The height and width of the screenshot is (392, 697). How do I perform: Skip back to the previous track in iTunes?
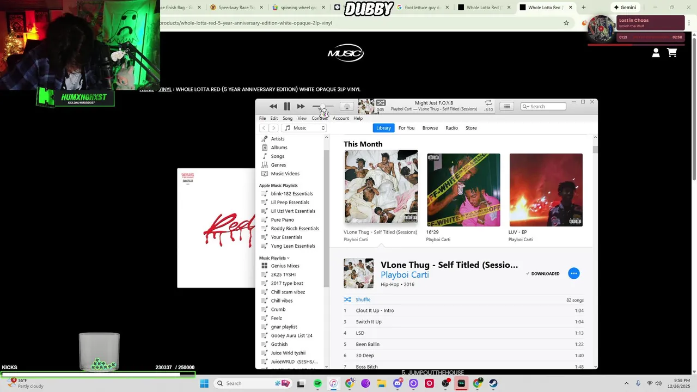(273, 107)
